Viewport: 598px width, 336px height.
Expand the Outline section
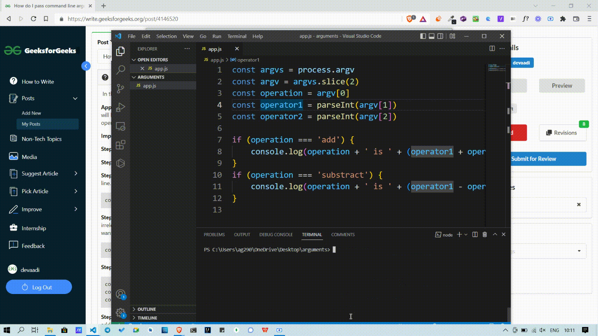[146, 309]
